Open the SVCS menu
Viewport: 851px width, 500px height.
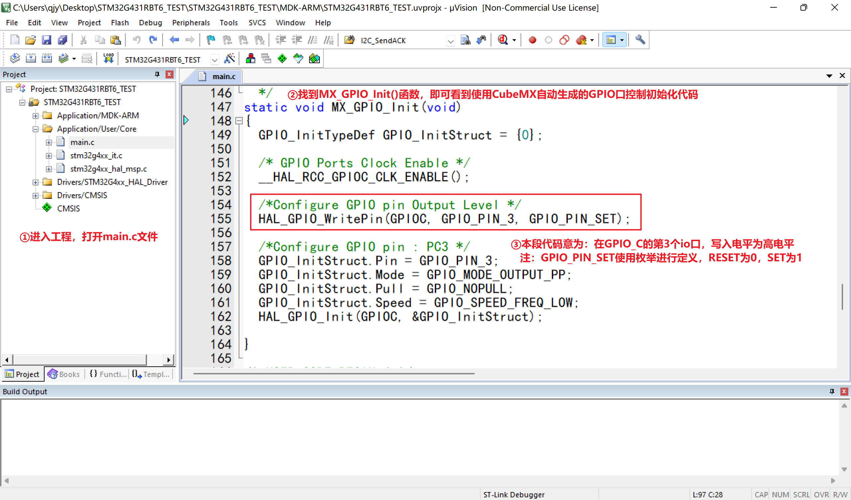(x=257, y=23)
